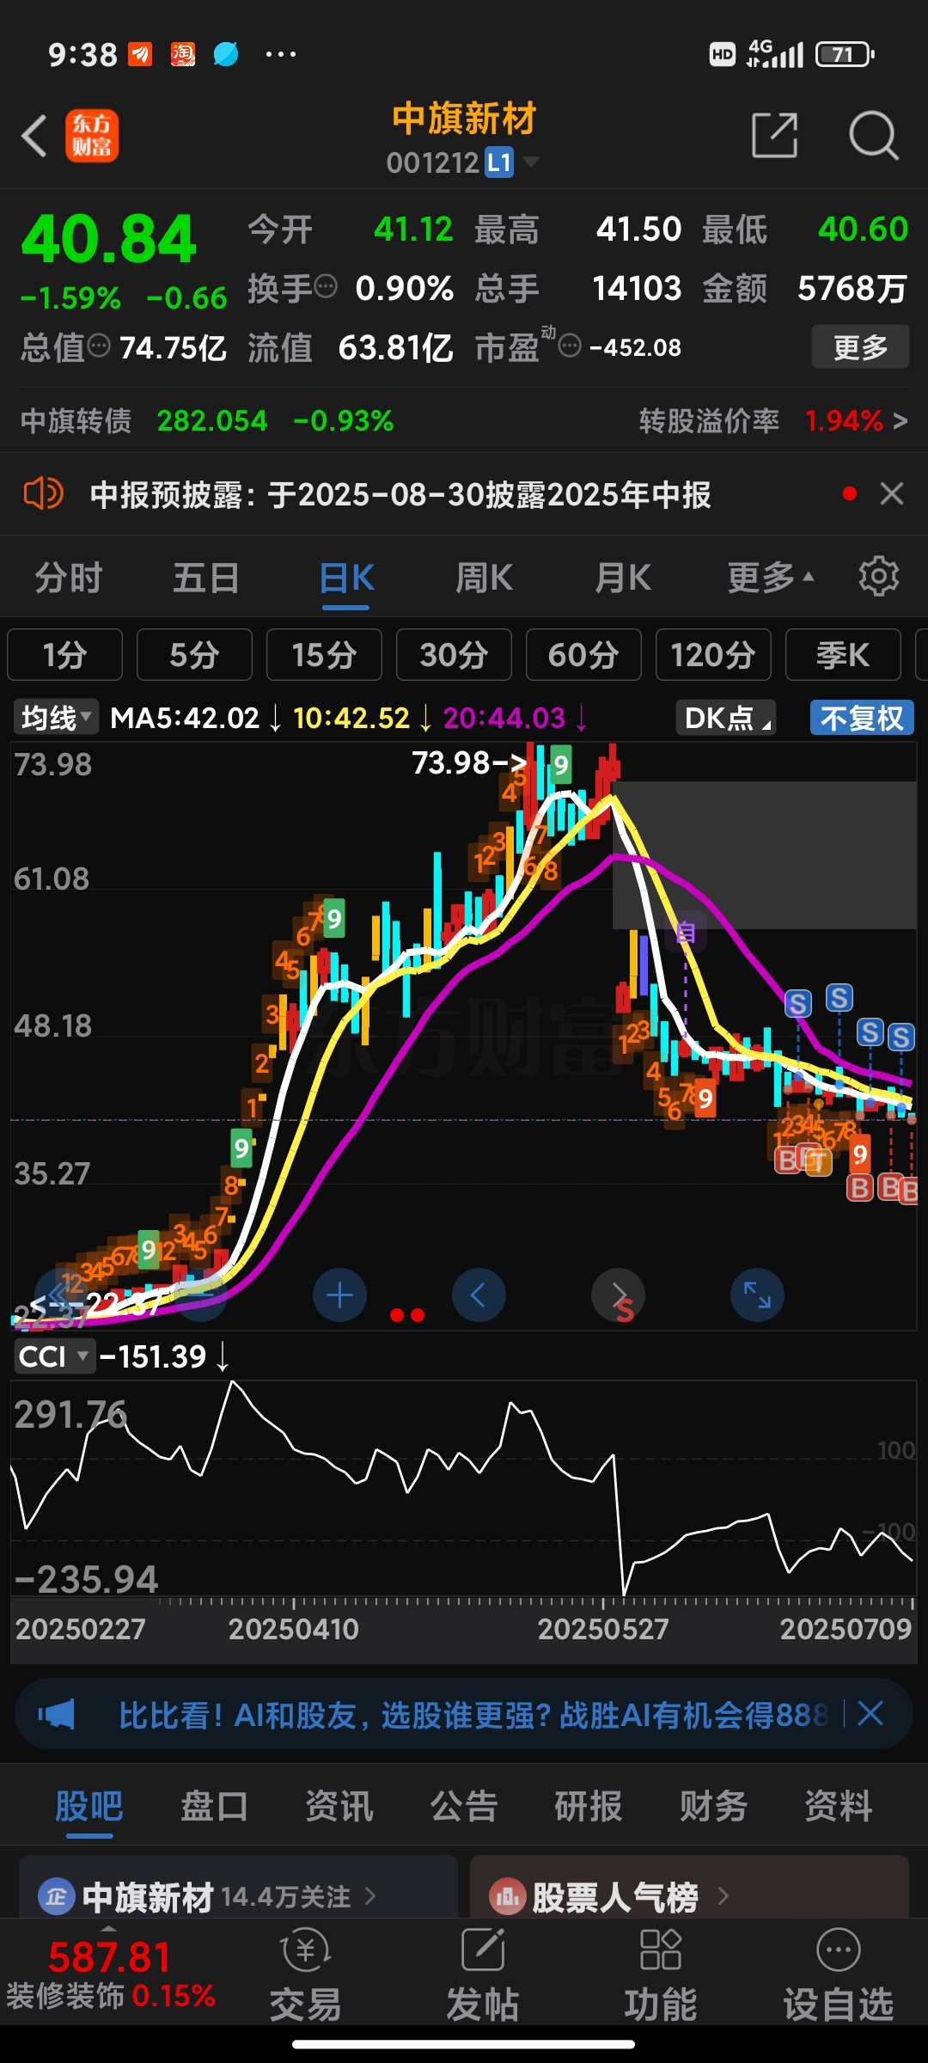This screenshot has width=928, height=2063.
Task: Open 发帖 post icon
Action: pos(482,1976)
